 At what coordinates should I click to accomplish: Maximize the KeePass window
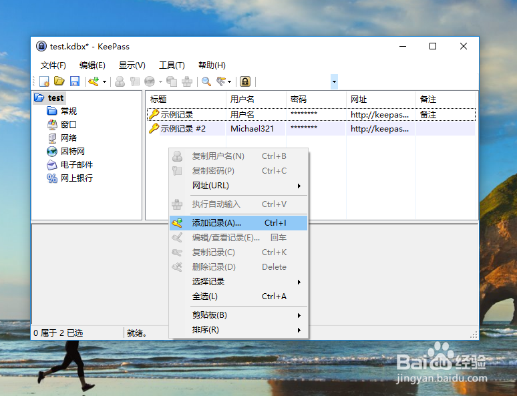coord(433,46)
